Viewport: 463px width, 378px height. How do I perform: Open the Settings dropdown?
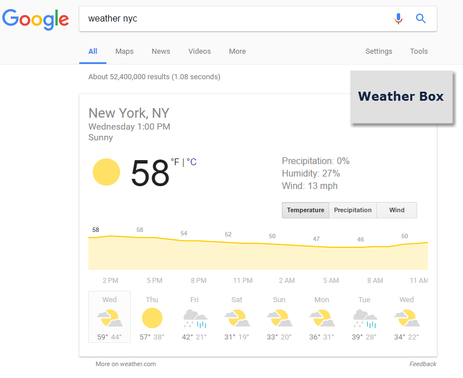point(379,51)
